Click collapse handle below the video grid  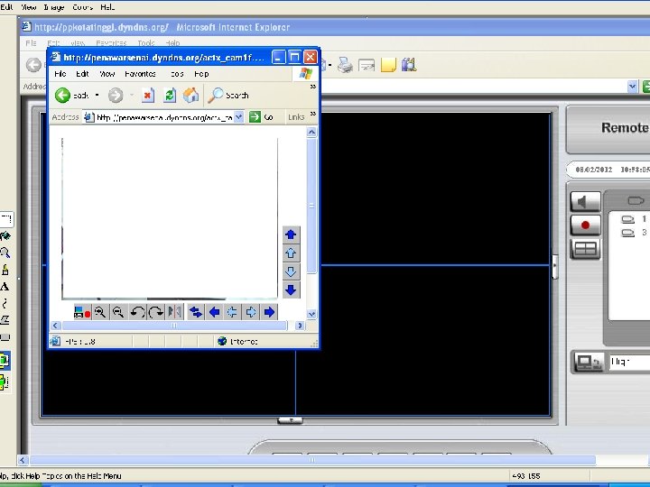pyautogui.click(x=290, y=420)
